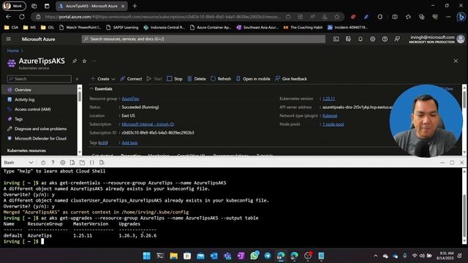
Task: Open Bing sidebar chat icon
Action: [x=461, y=17]
